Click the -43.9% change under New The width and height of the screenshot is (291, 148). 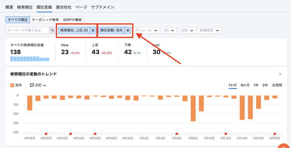point(75,53)
